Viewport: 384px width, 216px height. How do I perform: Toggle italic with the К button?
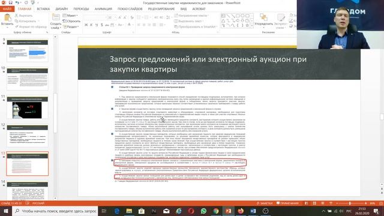pos(91,25)
